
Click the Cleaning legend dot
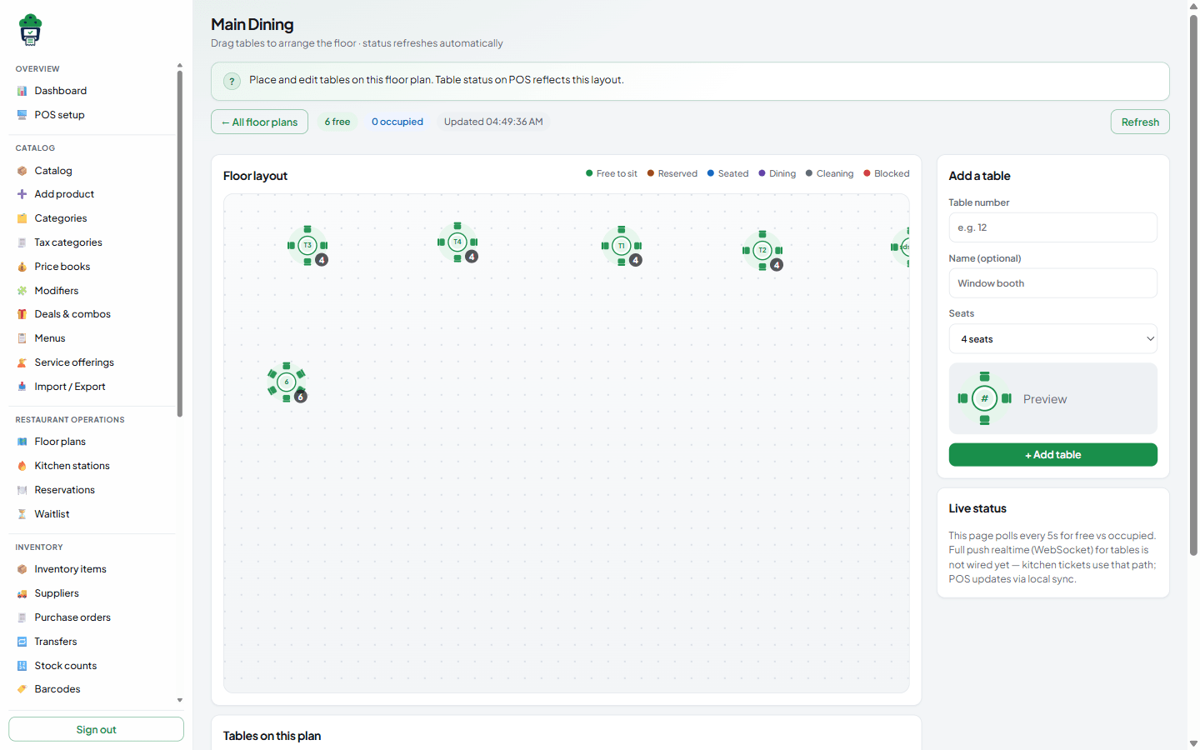point(809,173)
